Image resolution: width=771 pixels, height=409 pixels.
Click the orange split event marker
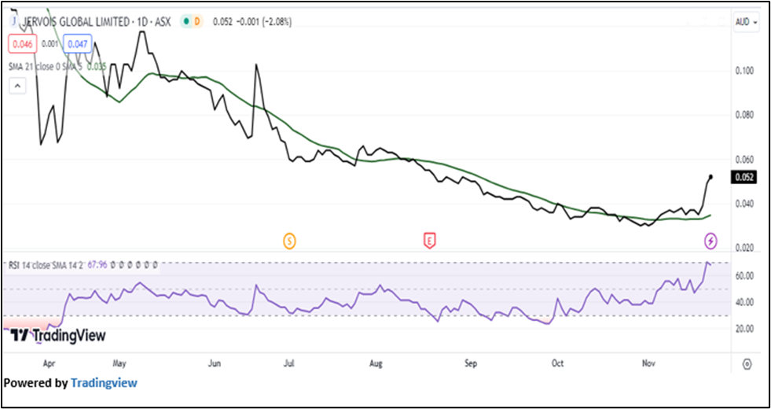[289, 241]
